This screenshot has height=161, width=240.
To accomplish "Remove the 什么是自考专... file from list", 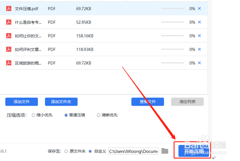I will pyautogui.click(x=199, y=22).
